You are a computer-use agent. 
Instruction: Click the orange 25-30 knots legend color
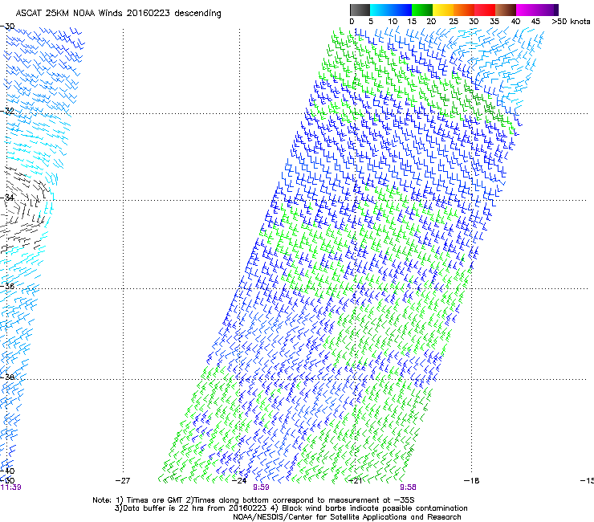464,10
